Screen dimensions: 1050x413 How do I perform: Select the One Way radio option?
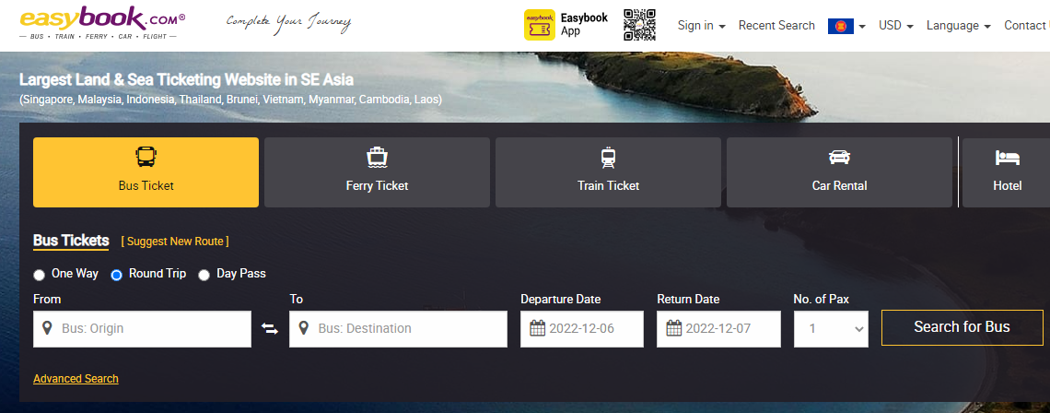coord(39,275)
